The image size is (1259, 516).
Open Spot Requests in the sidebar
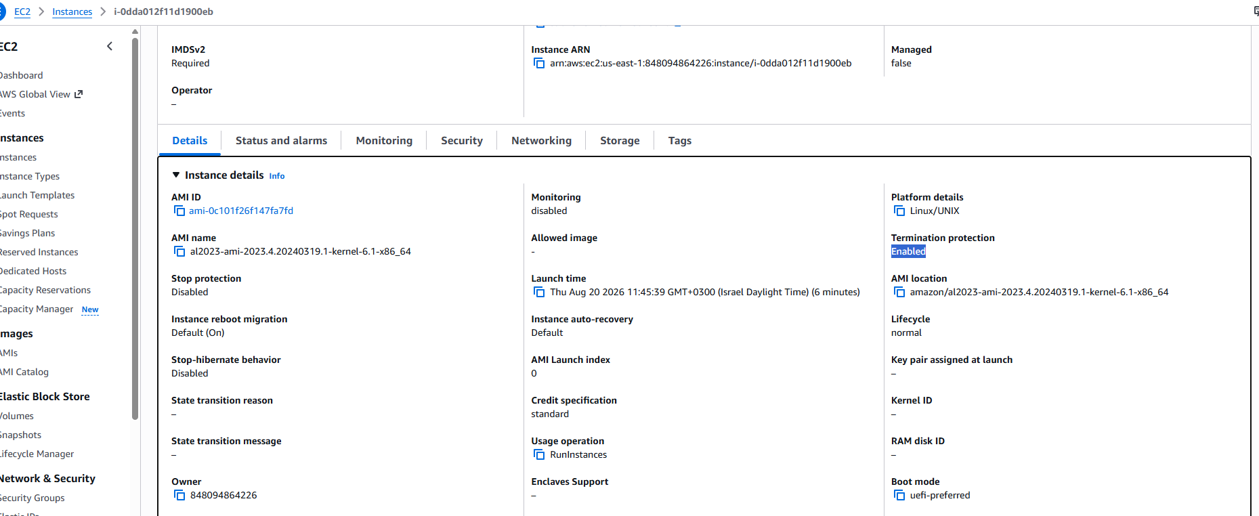tap(28, 214)
